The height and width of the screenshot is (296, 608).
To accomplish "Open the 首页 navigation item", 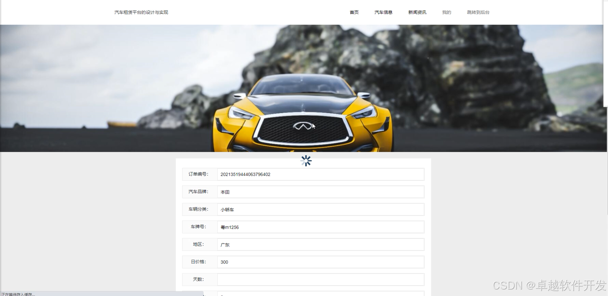I will point(354,12).
